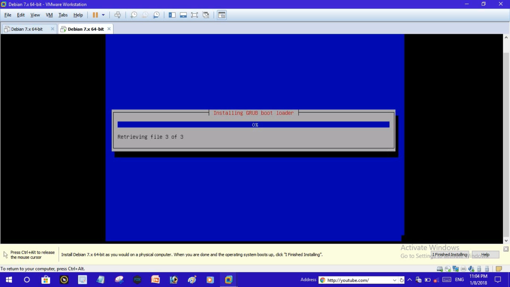
Task: Click the Send Ctrl+Alt+Del toolbar icon
Action: (x=118, y=15)
